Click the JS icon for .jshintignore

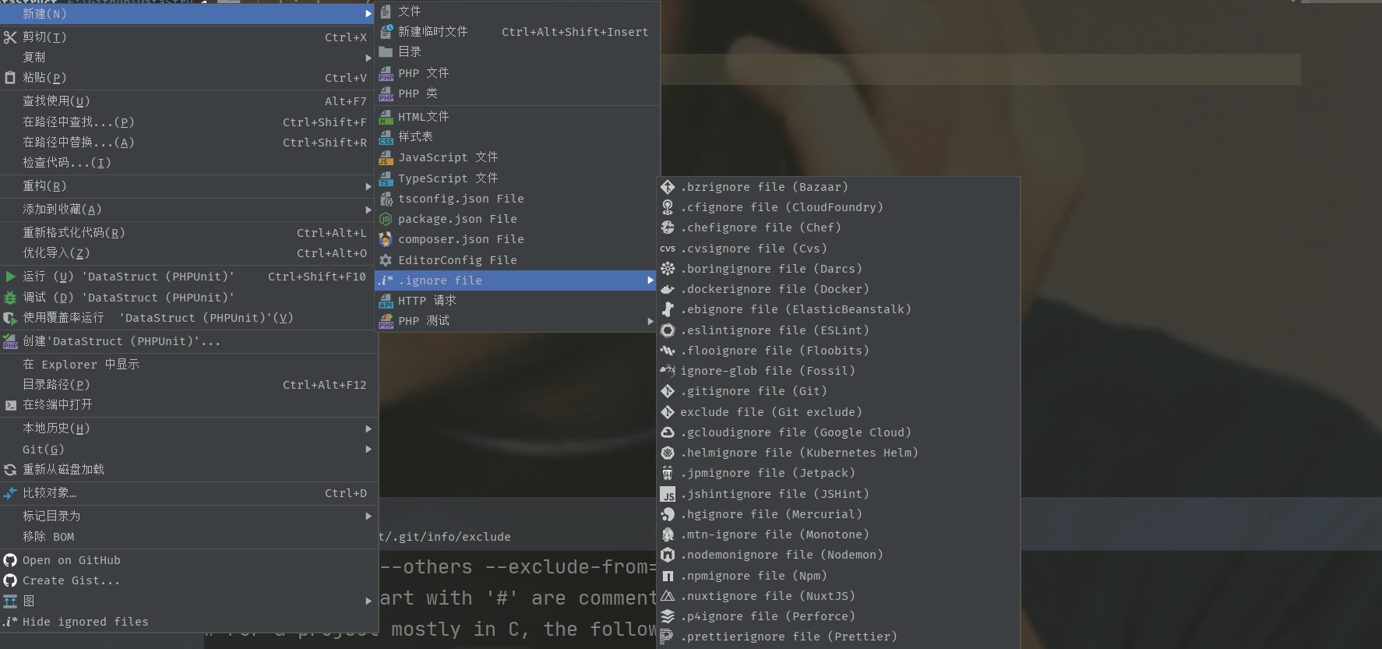coord(668,494)
